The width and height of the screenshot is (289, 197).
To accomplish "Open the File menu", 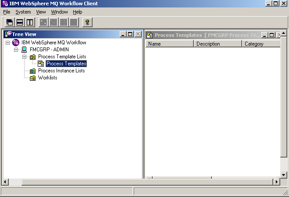I will tap(7, 12).
